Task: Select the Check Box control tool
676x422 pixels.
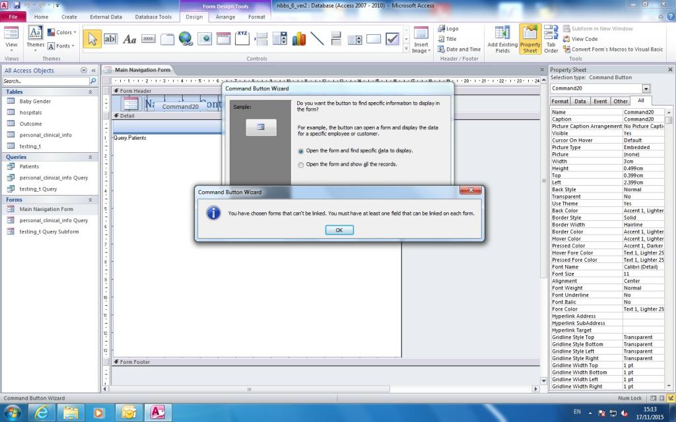Action: [392, 39]
